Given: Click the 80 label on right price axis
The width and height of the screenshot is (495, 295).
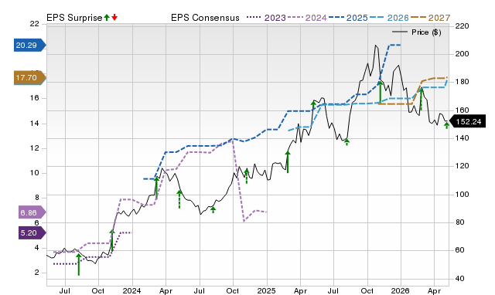Looking at the screenshot, I should [459, 222].
